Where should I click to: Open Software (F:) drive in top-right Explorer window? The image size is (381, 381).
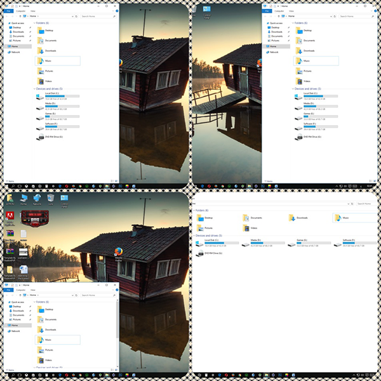click(x=316, y=127)
